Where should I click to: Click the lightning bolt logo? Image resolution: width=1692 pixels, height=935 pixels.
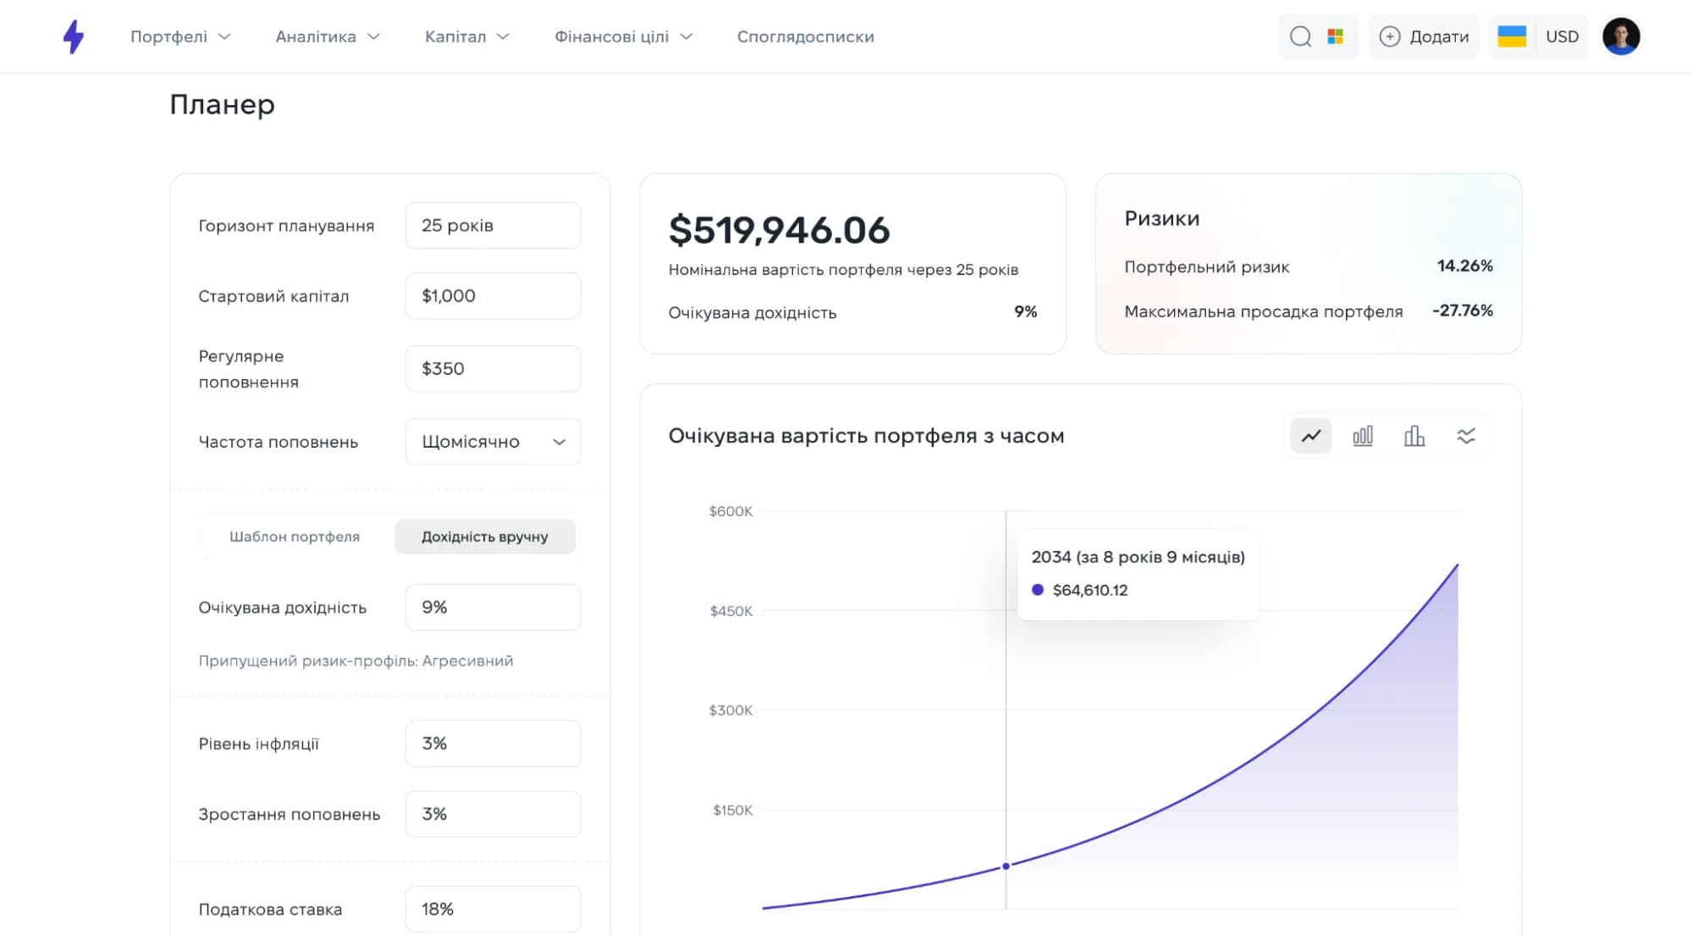coord(74,36)
